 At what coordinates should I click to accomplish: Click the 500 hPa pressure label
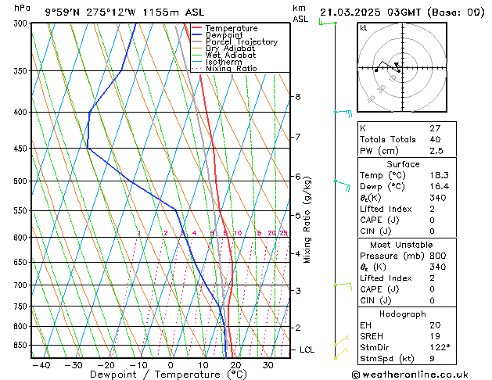coord(22,181)
